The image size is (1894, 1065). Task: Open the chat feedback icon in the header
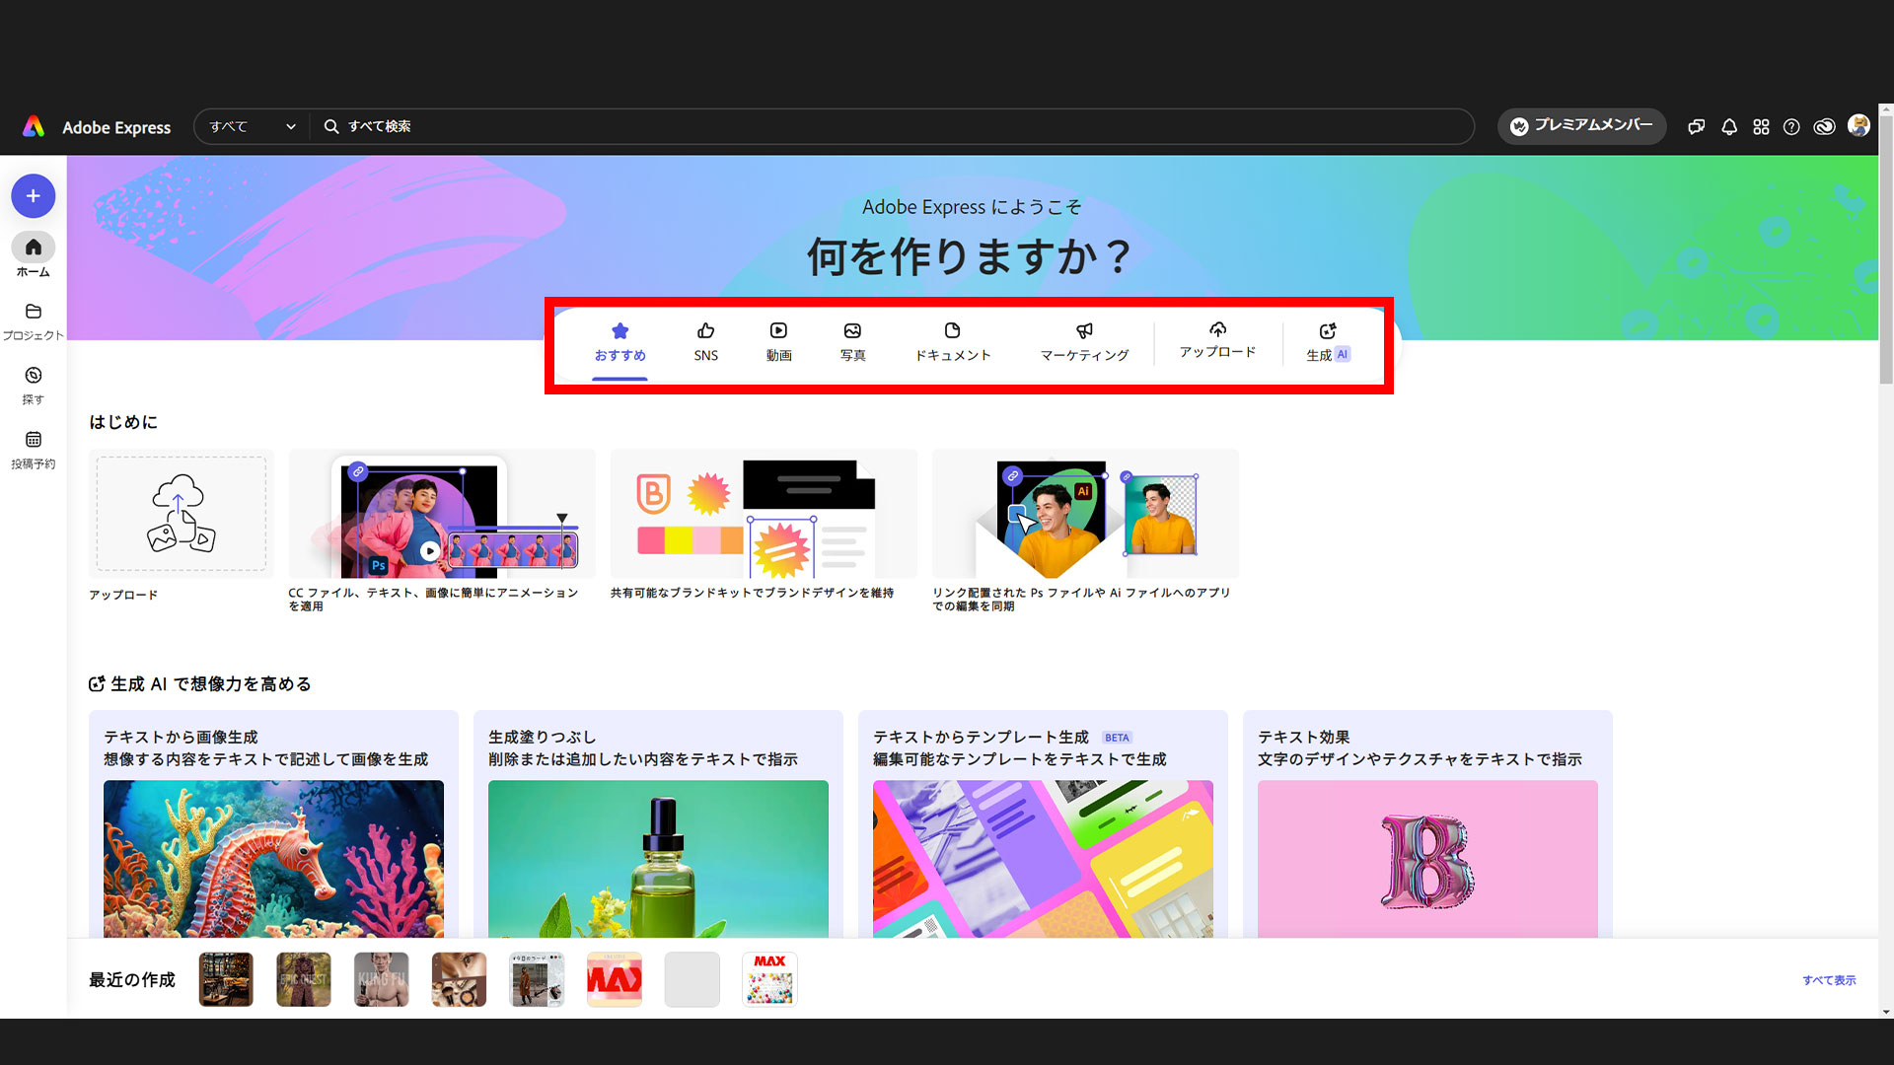(x=1696, y=126)
